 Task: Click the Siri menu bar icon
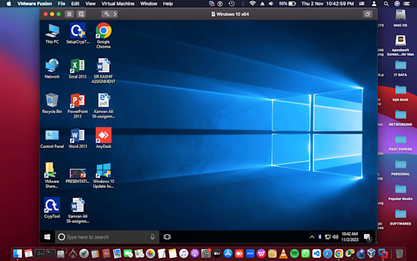pos(397,4)
